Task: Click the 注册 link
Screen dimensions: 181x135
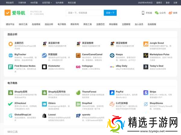Action: pos(175,3)
